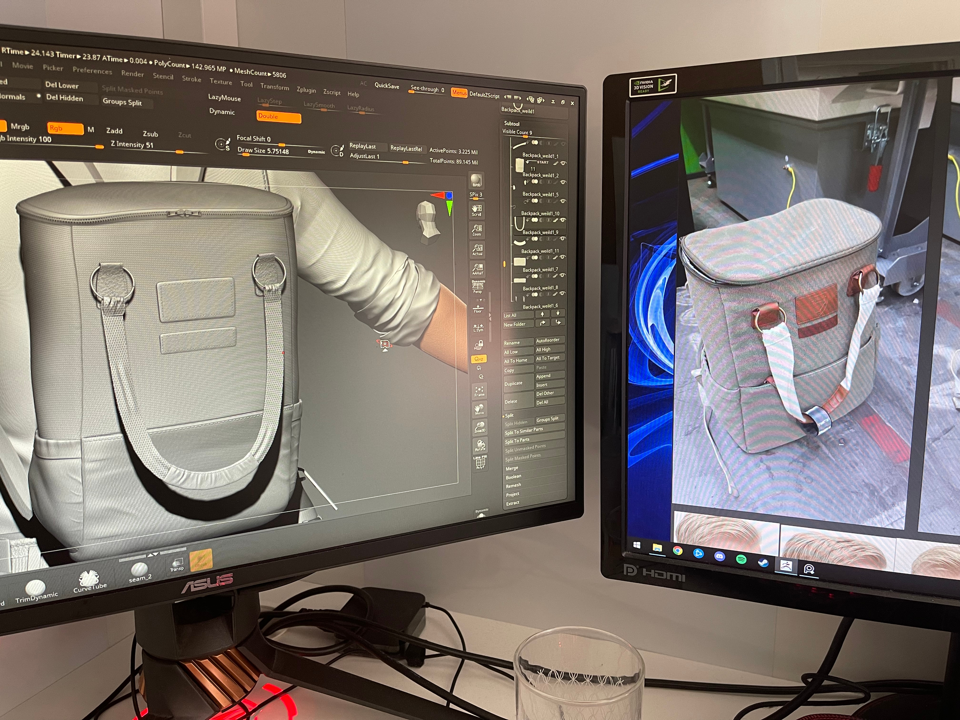Expand the Remesh section
This screenshot has width=960, height=720.
(513, 486)
